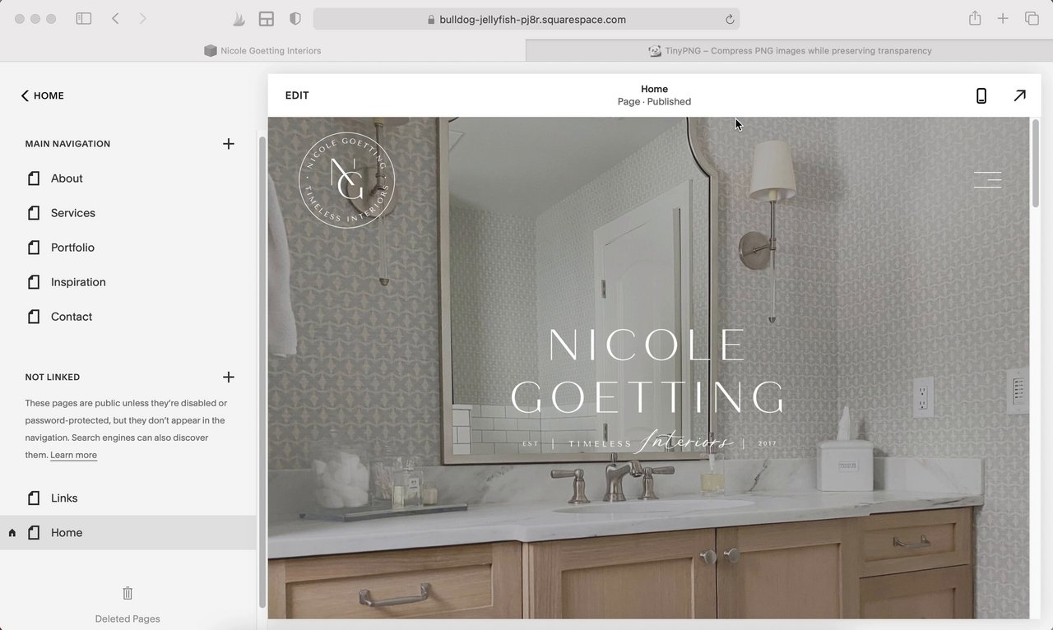Viewport: 1053px width, 630px height.
Task: Switch to mobile device preview
Action: pyautogui.click(x=981, y=95)
